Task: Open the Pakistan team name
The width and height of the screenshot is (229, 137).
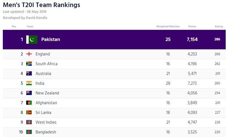Action: tap(51, 39)
